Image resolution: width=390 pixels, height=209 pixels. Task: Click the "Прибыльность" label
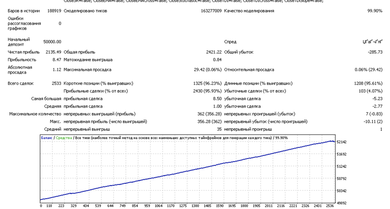[x=22, y=60]
